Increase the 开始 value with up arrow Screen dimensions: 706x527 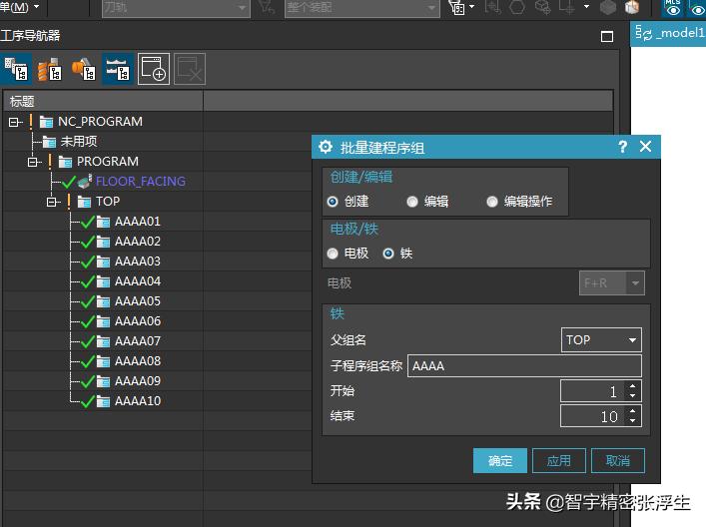tap(633, 386)
